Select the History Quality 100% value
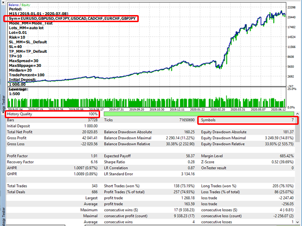 (93, 114)
